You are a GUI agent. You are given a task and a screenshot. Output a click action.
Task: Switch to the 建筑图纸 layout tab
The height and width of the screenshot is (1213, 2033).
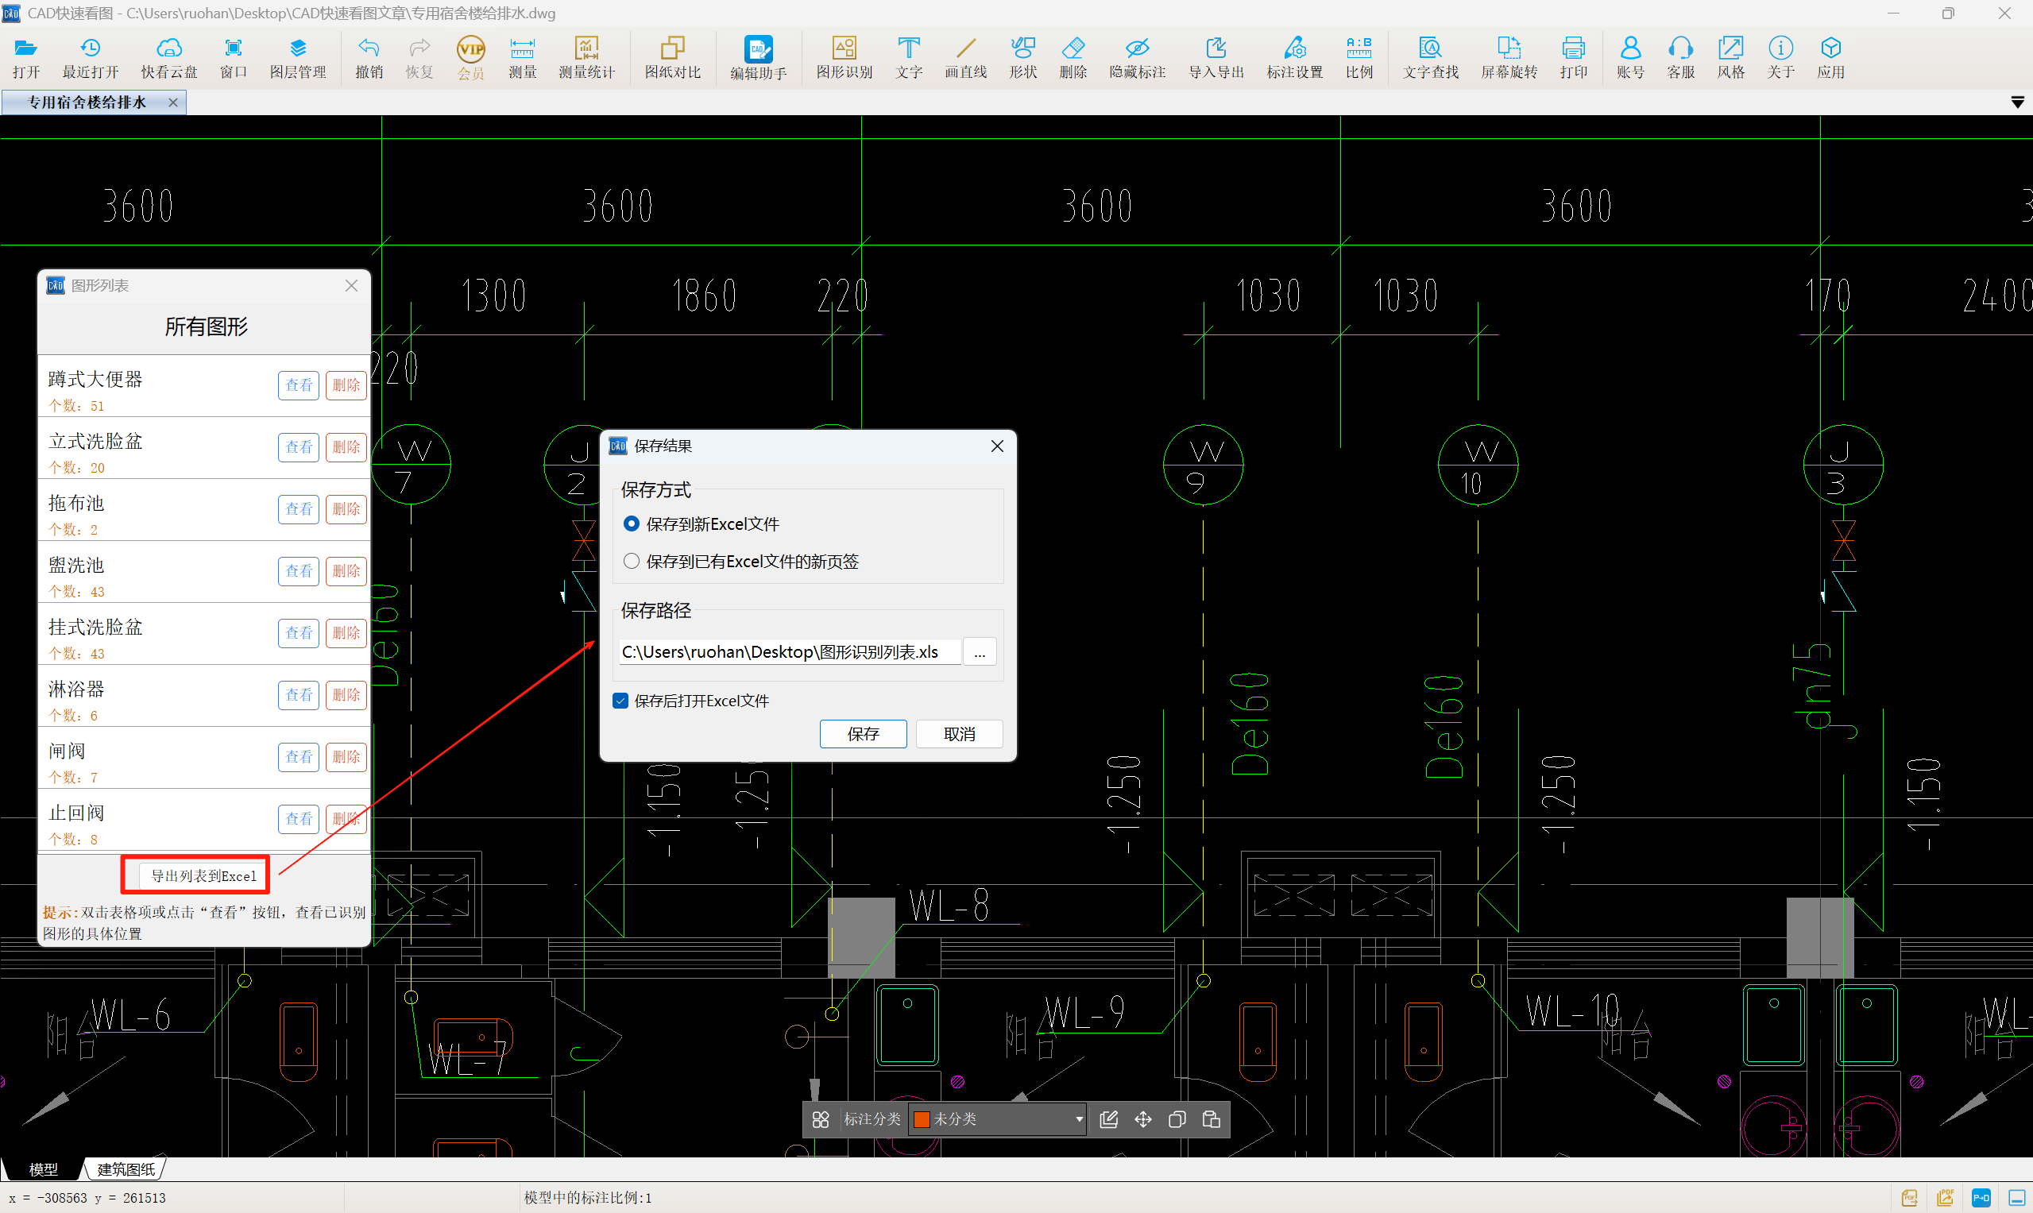(x=126, y=1169)
